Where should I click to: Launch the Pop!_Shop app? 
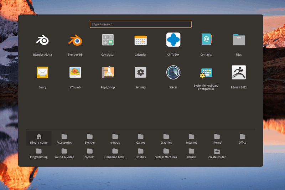click(108, 77)
